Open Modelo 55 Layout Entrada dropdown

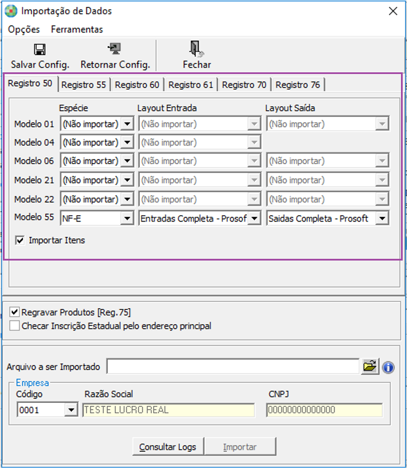254,219
